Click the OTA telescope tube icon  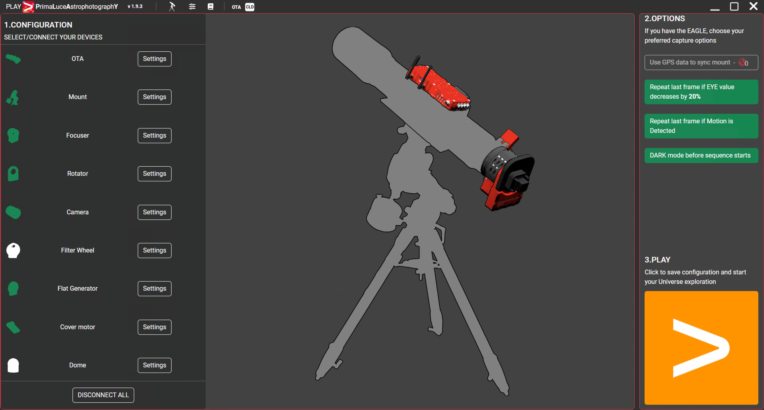click(x=13, y=59)
